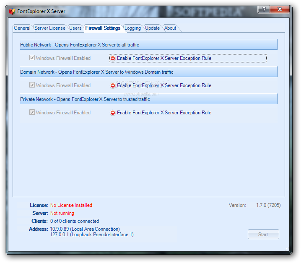Image resolution: width=301 pixels, height=263 pixels.
Task: Open the Users tab
Action: point(75,28)
